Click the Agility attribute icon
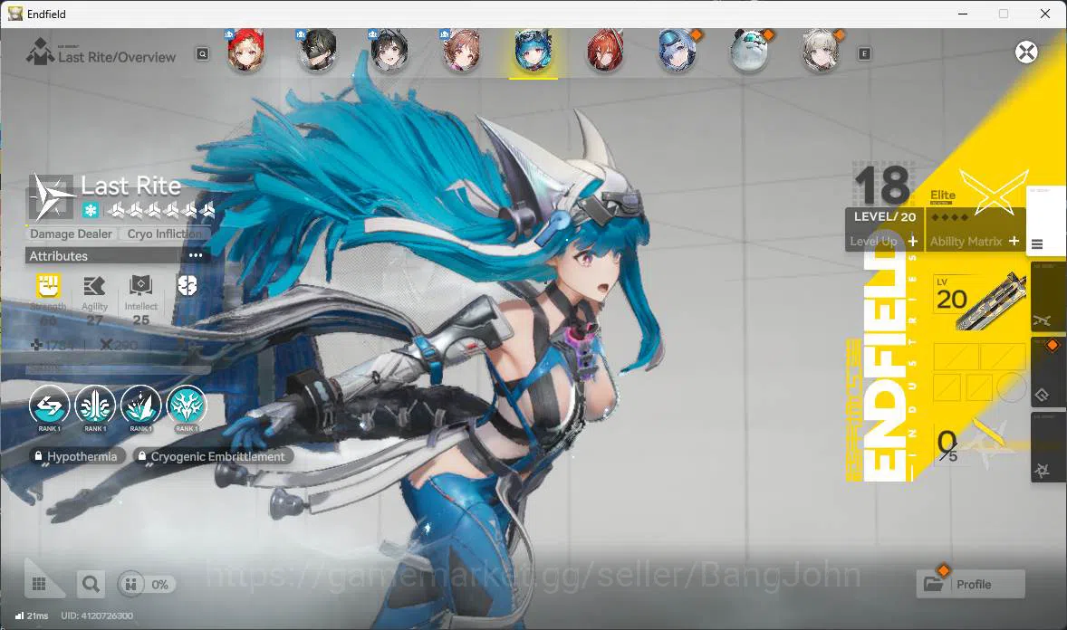 pyautogui.click(x=94, y=286)
